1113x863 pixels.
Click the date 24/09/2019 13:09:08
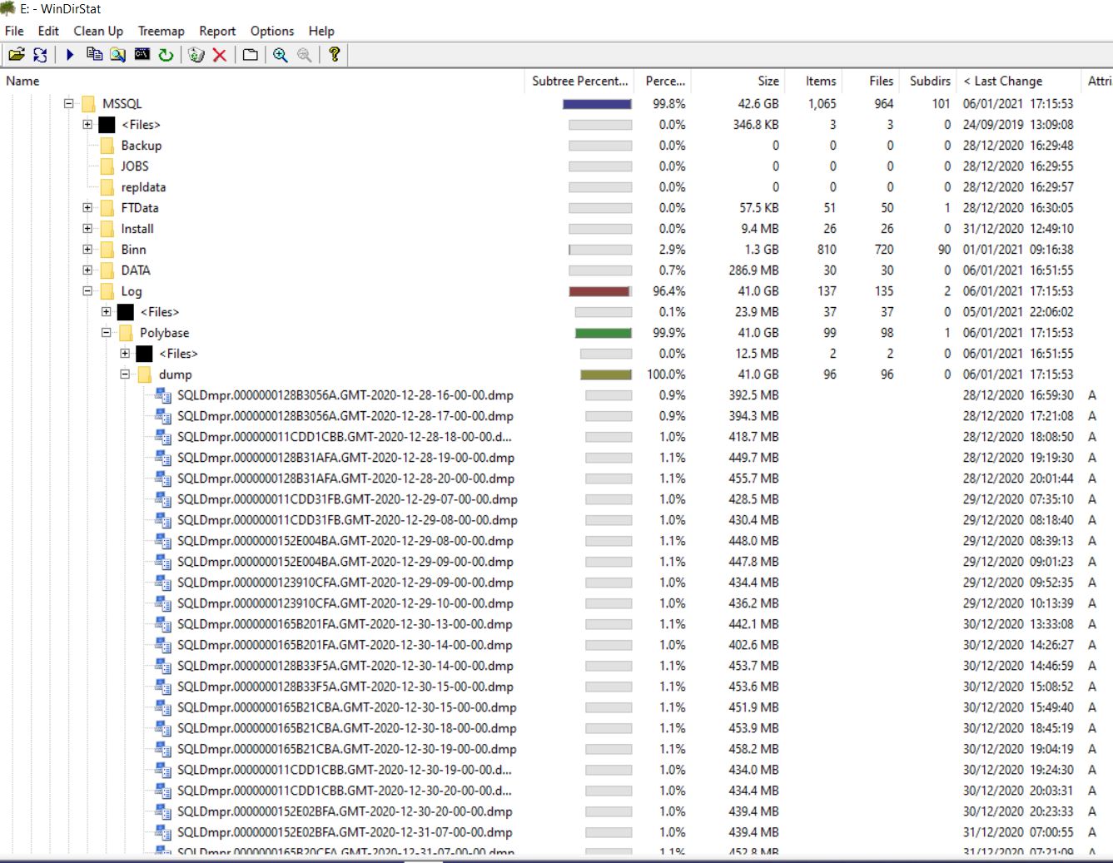pyautogui.click(x=1018, y=125)
